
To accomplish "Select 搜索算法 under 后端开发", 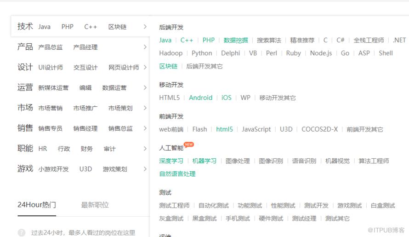I will point(269,40).
